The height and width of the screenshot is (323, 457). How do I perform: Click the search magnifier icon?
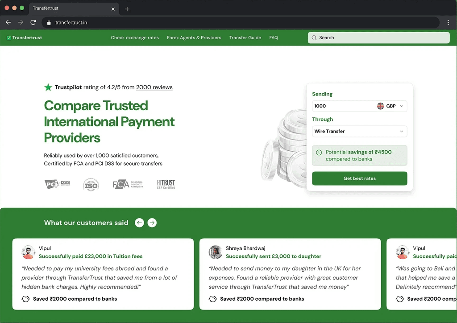[314, 37]
